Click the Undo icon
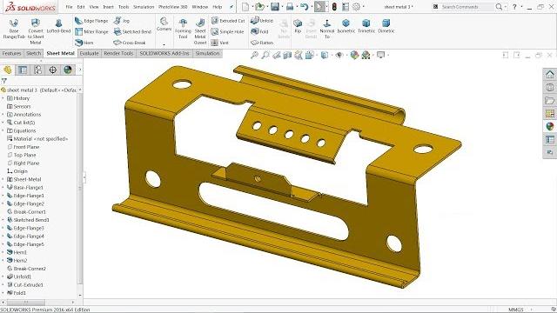 [304, 6]
